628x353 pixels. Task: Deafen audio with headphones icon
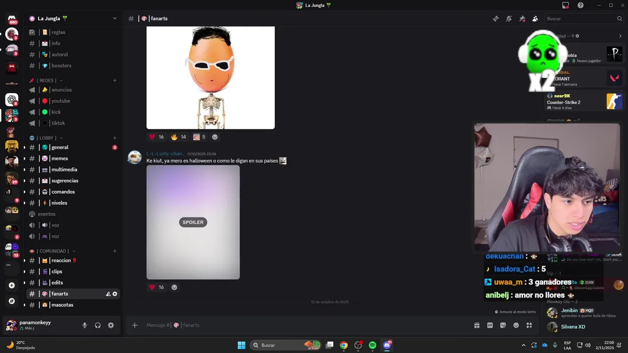tap(98, 325)
